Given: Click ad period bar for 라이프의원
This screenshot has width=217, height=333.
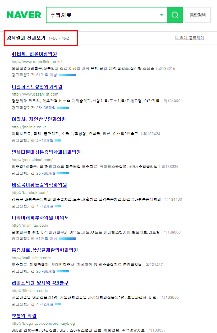Looking at the screenshot, I should [58, 304].
